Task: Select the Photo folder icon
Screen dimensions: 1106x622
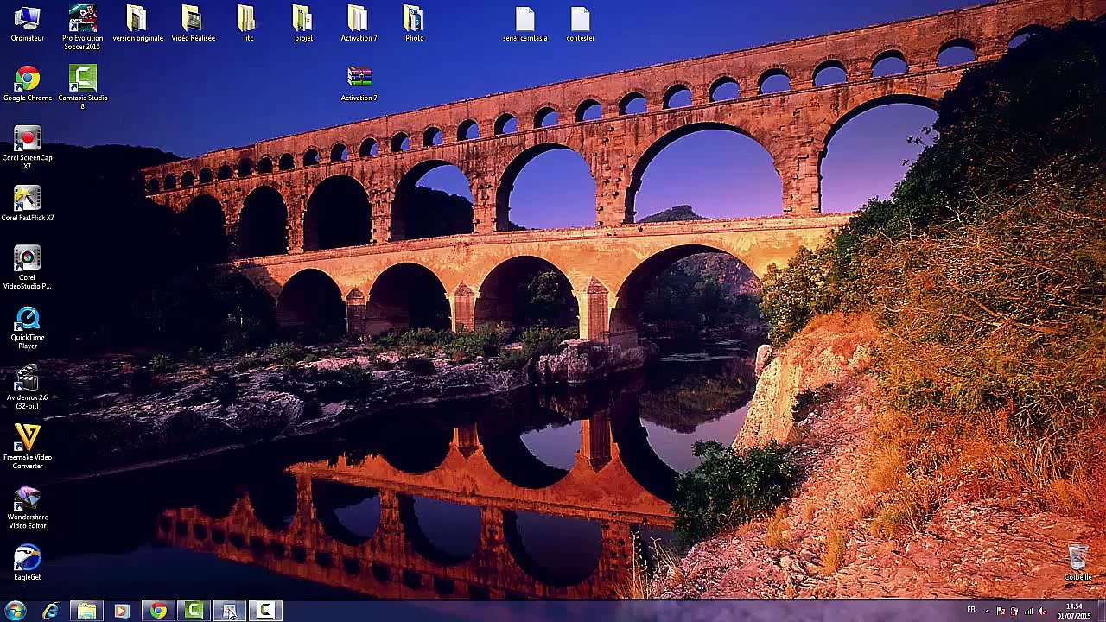Action: coord(414,23)
